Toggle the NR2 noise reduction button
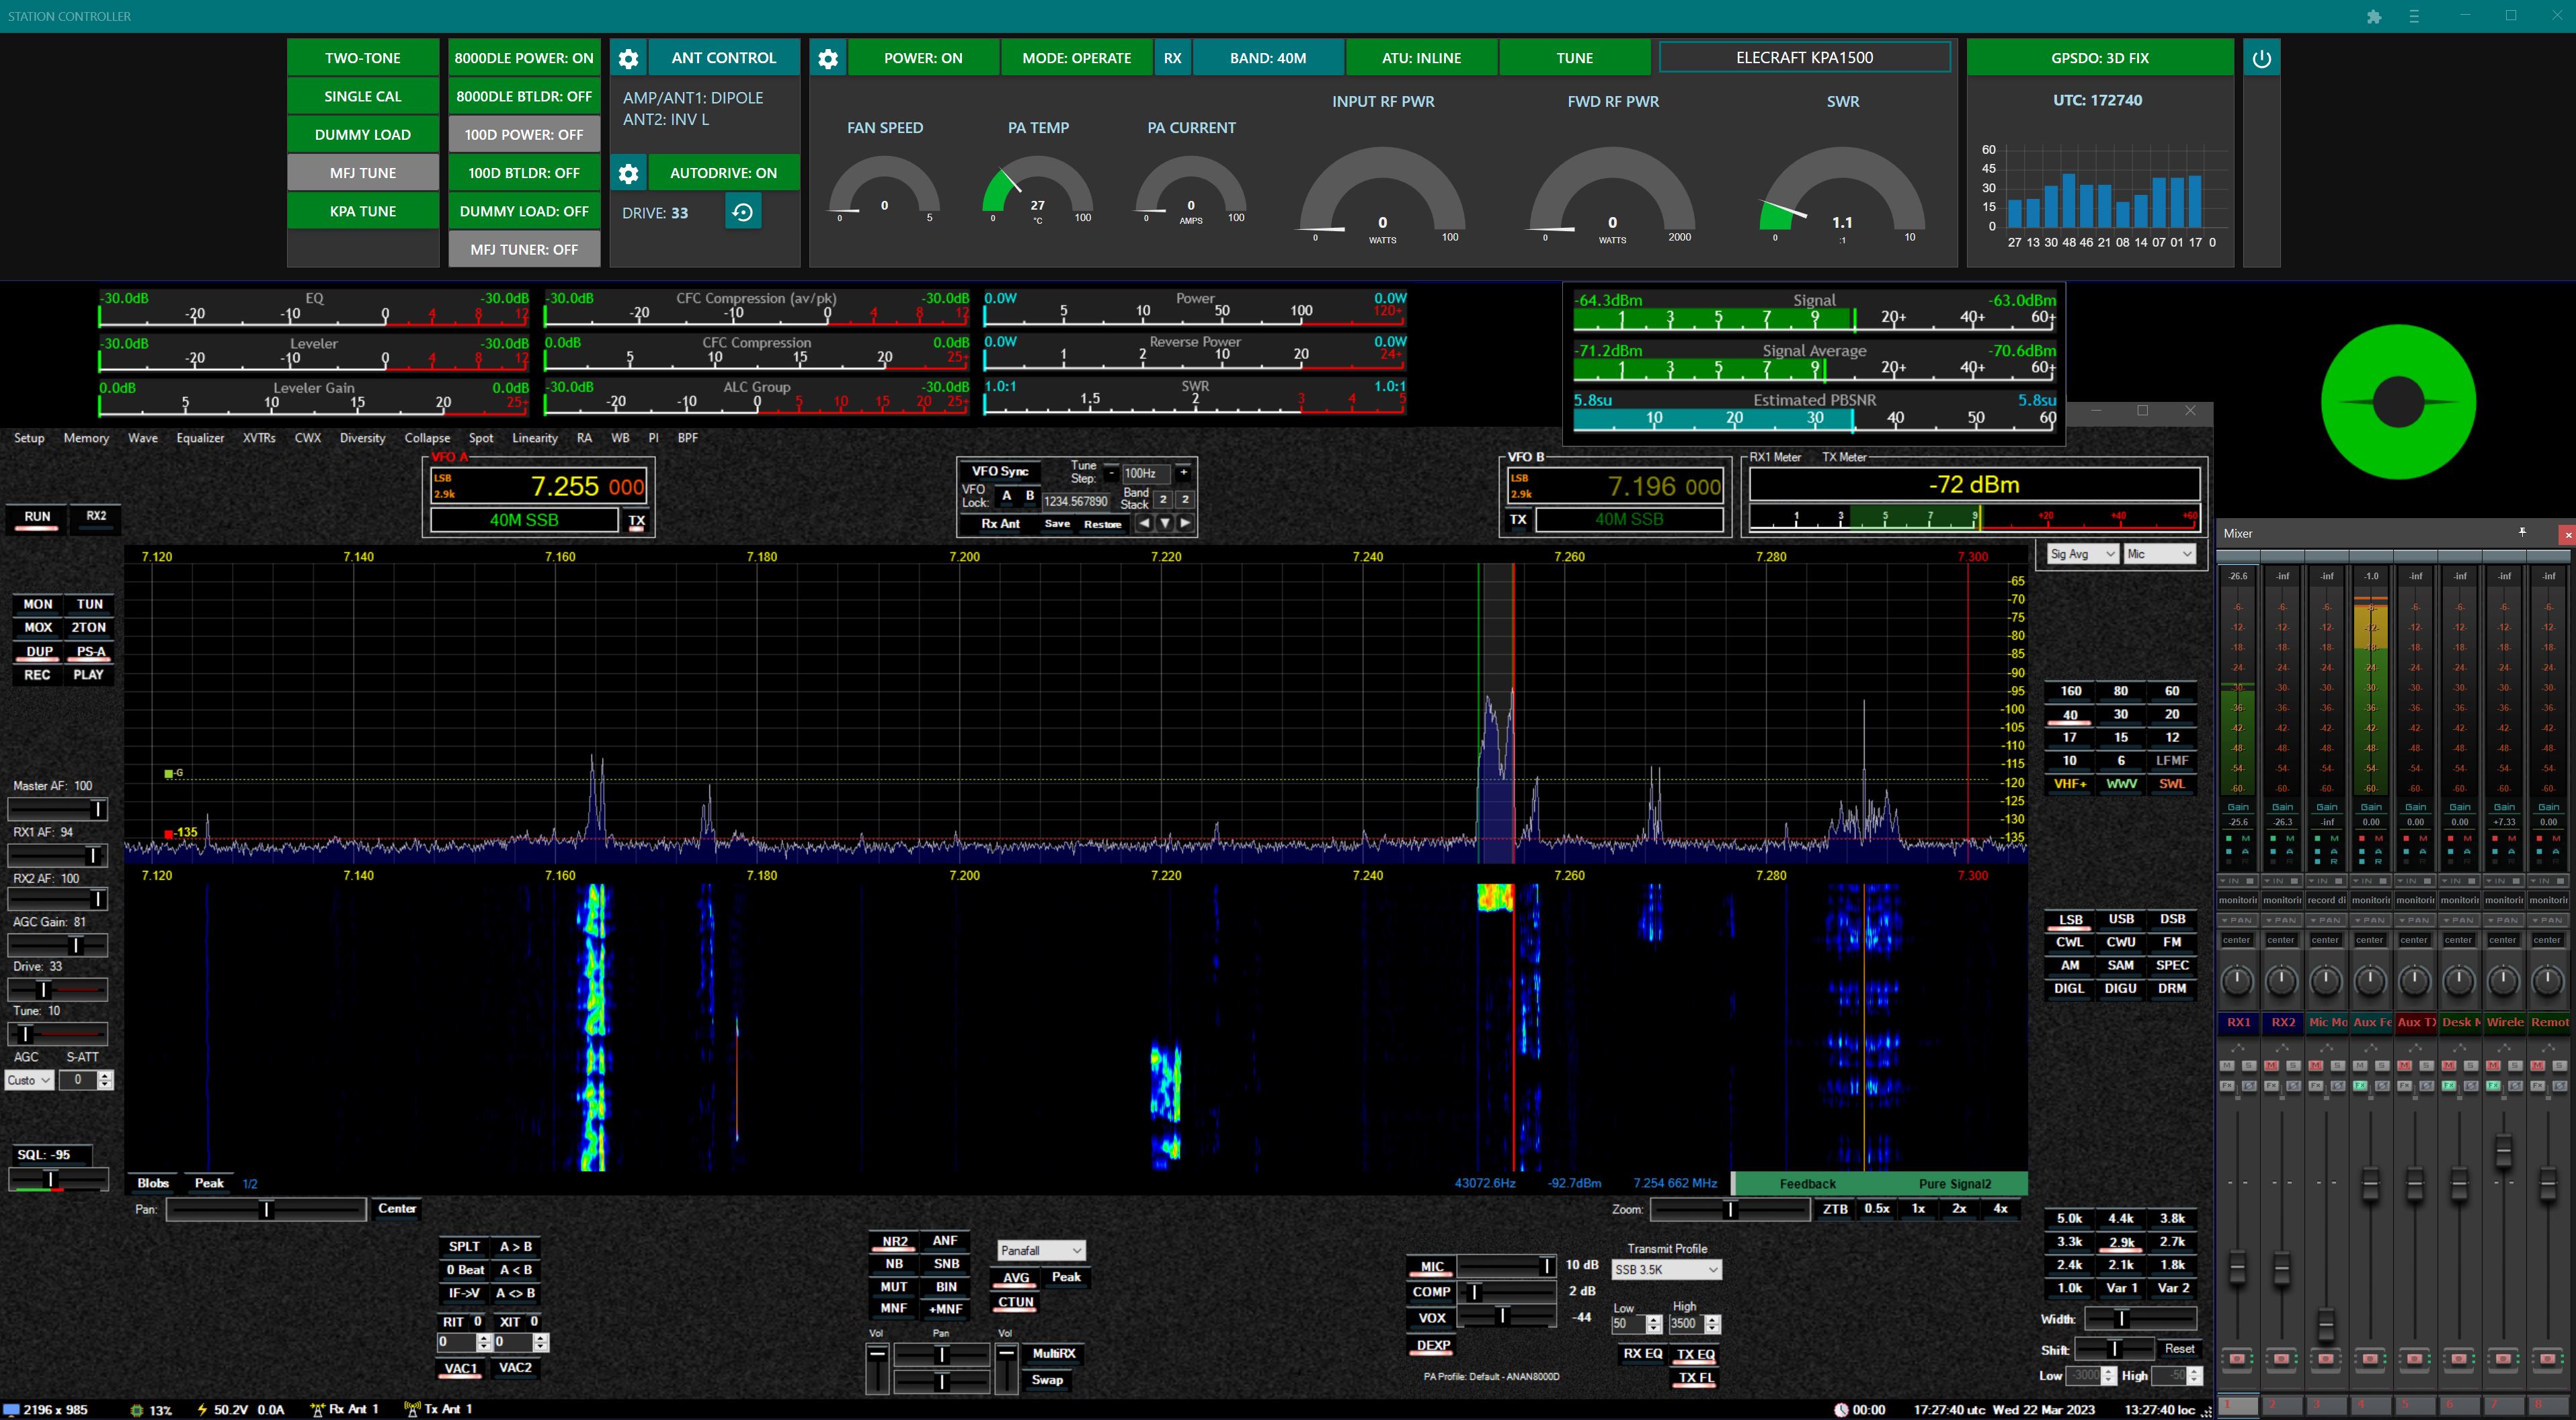 point(894,1241)
